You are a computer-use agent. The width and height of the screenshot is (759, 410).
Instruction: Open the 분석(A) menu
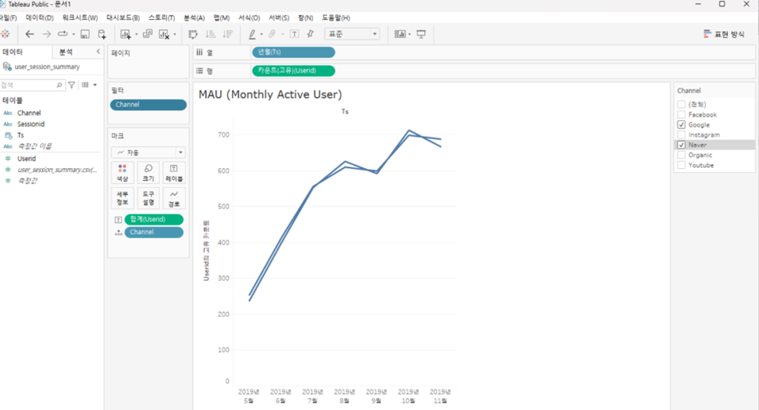coord(194,18)
